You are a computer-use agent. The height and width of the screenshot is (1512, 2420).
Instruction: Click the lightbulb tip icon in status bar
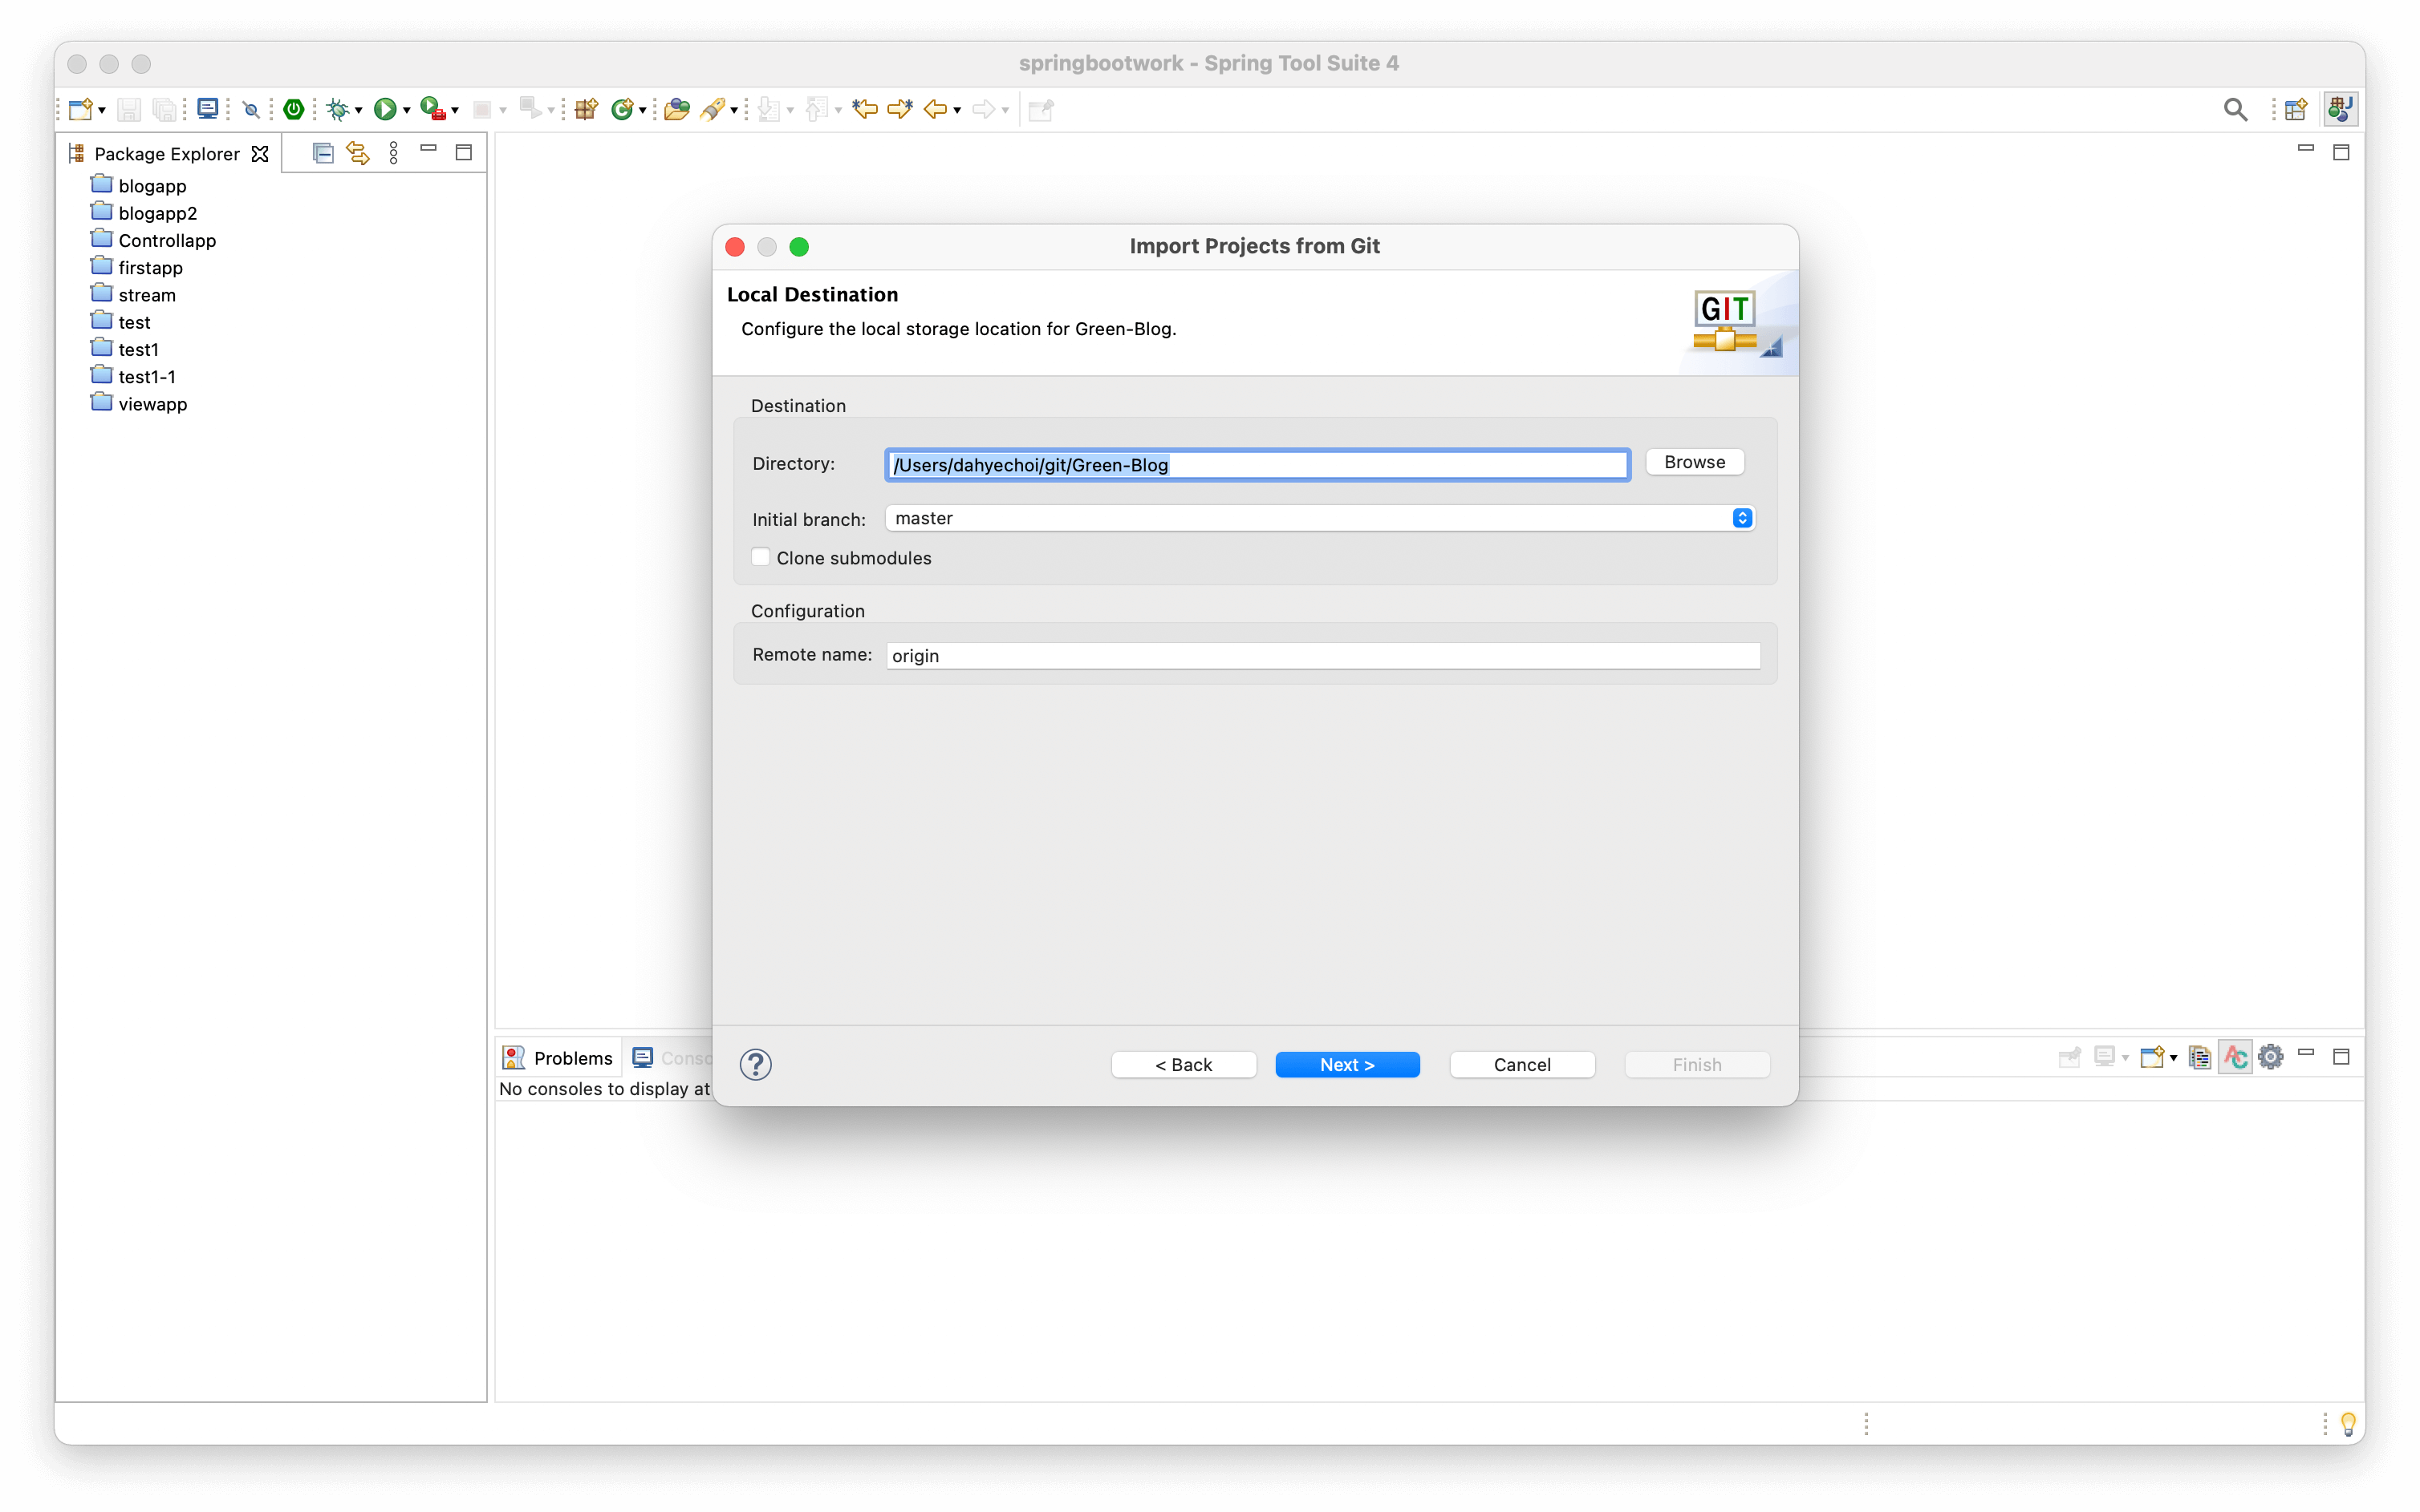click(x=2348, y=1424)
